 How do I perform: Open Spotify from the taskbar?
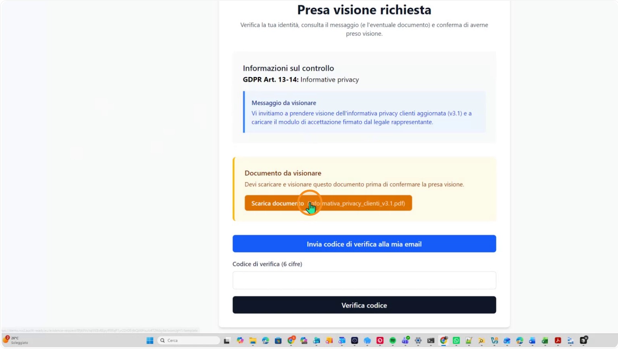tap(393, 341)
